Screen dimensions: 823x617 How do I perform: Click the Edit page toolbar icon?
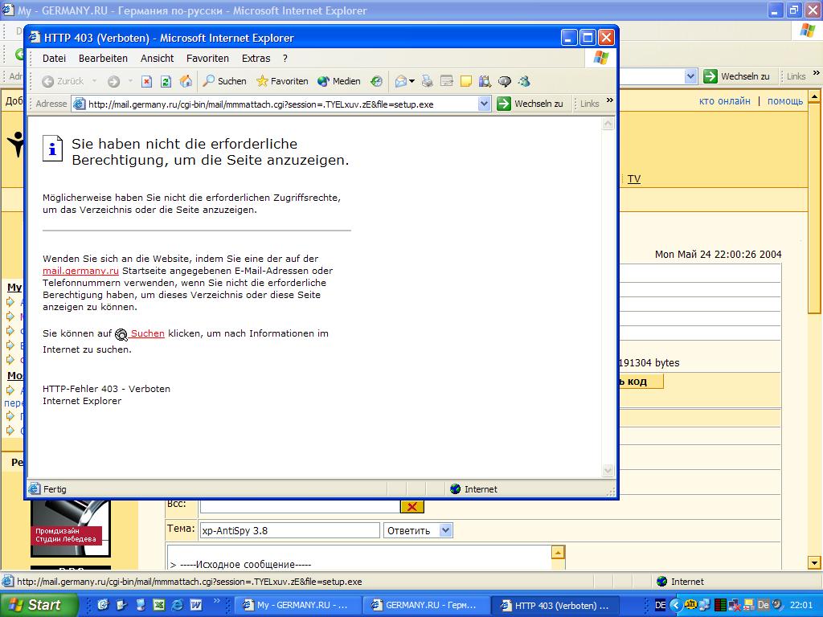click(x=447, y=81)
